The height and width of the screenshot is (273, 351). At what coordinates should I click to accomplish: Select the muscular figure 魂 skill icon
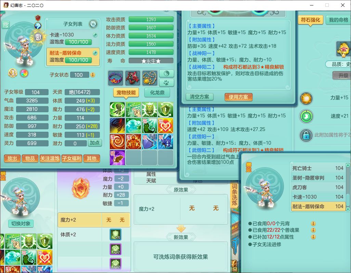[133, 142]
